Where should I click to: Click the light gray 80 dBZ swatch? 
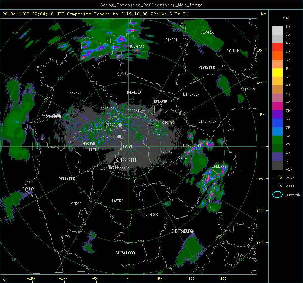click(x=277, y=31)
